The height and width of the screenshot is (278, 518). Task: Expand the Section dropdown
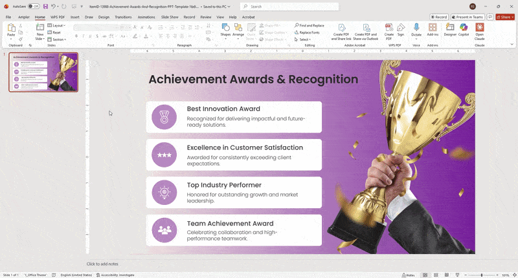56,39
